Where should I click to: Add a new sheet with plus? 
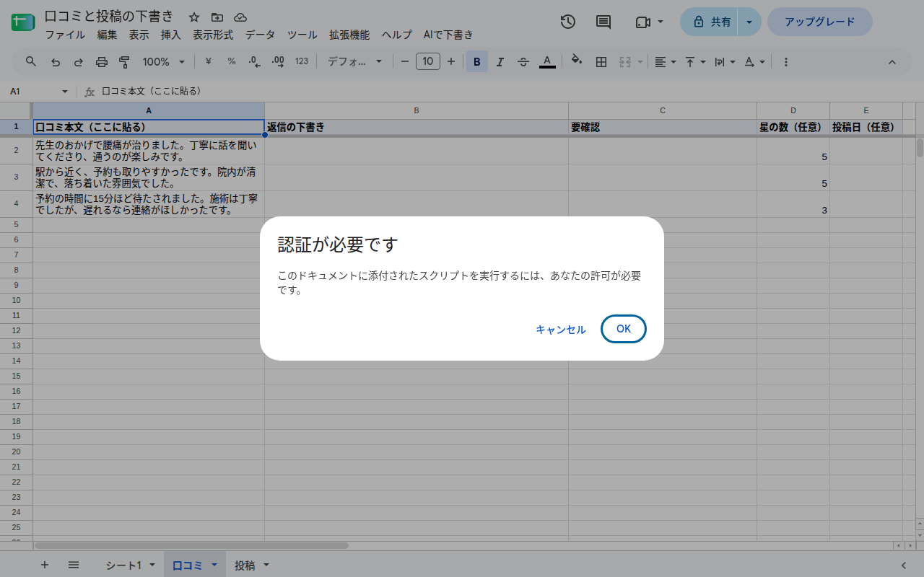(45, 565)
